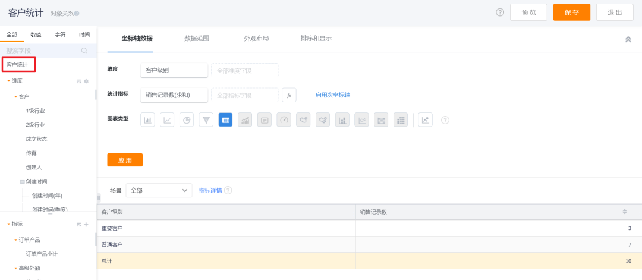642x280 pixels.
Task: Select the 1级行业 field
Action: pyautogui.click(x=35, y=111)
